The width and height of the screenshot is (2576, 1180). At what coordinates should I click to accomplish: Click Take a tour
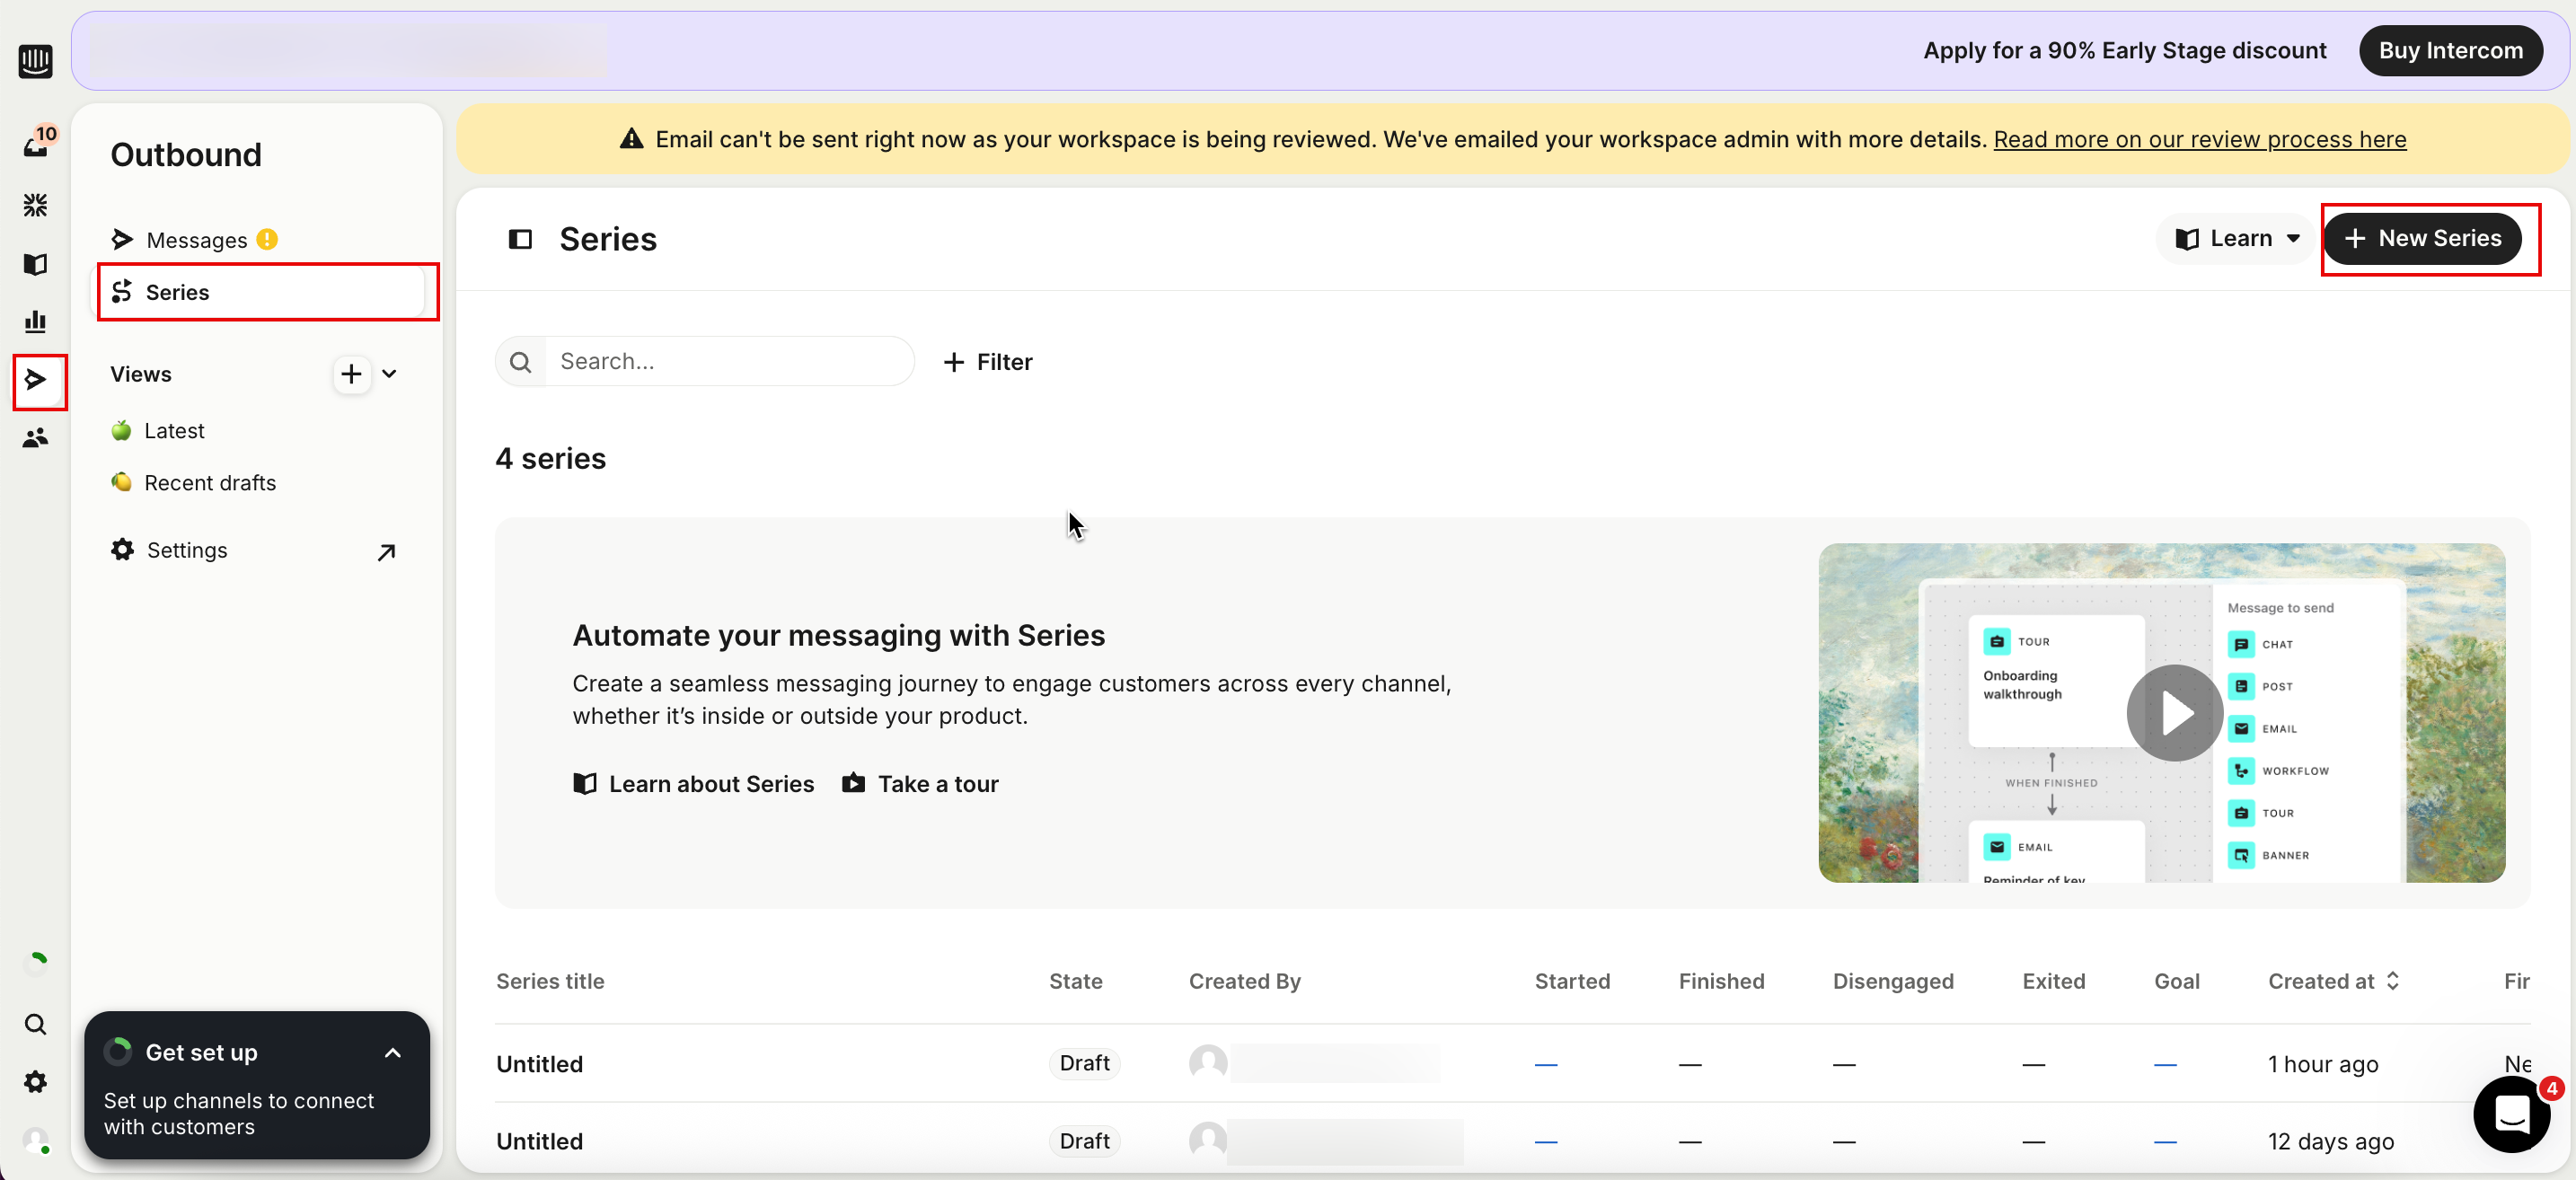921,784
